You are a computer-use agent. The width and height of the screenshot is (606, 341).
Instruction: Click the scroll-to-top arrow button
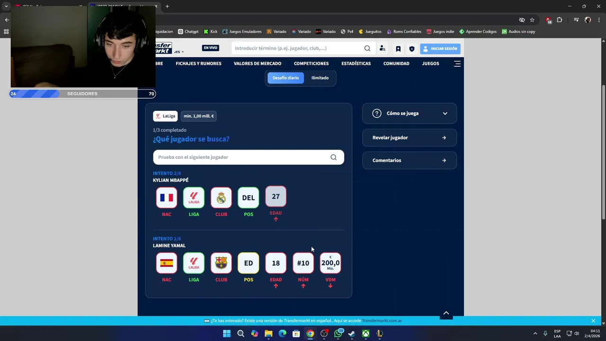[446, 313]
